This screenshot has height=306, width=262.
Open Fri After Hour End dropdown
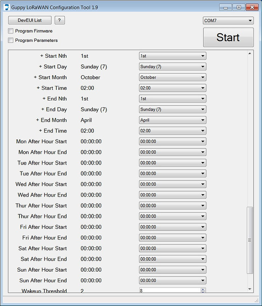pos(172,237)
